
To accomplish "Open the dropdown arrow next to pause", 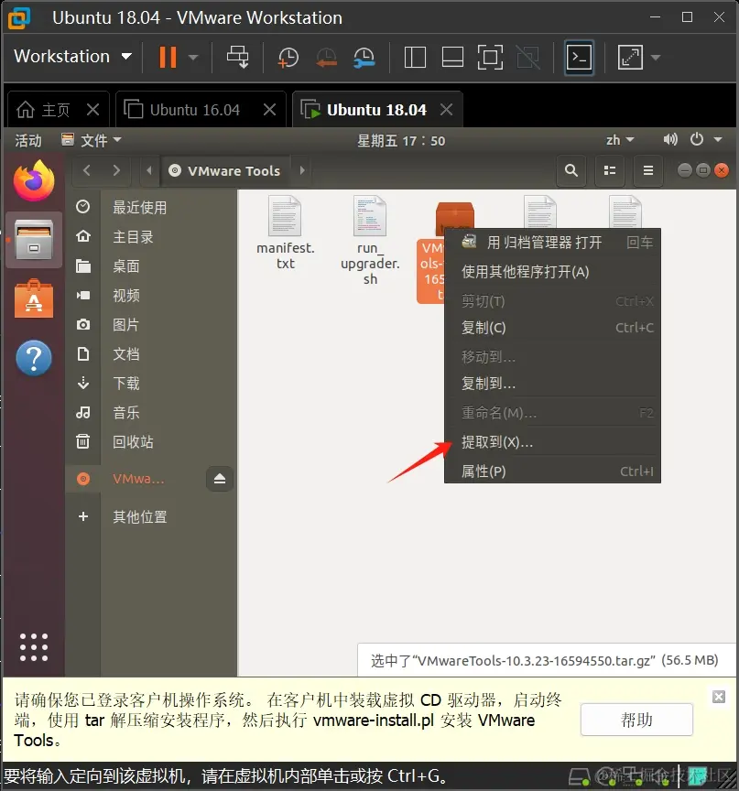I will tap(193, 58).
